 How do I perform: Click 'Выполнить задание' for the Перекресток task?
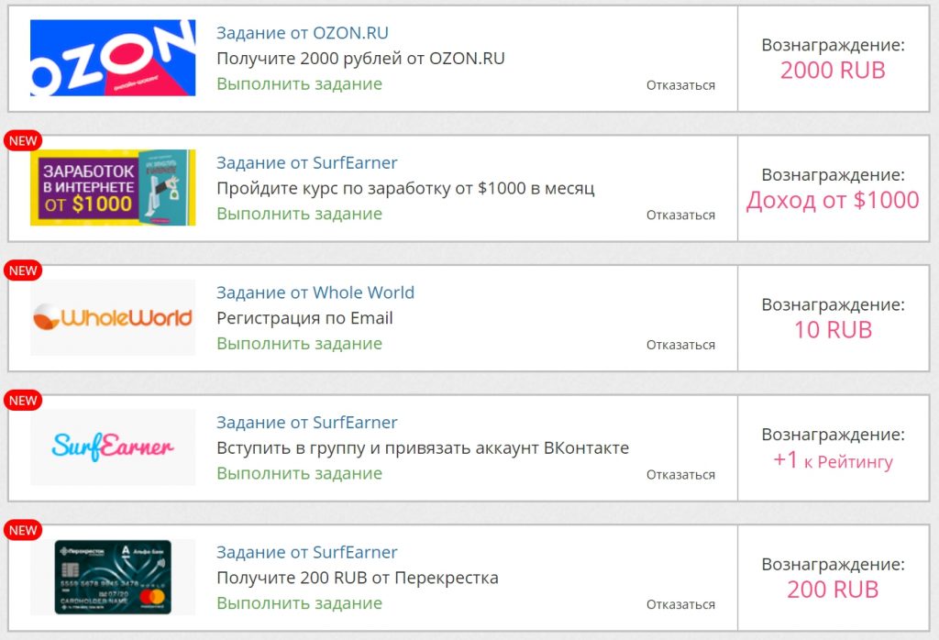[x=299, y=603]
